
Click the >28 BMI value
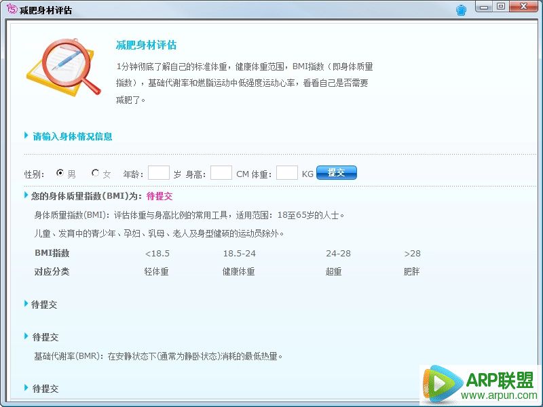[413, 253]
